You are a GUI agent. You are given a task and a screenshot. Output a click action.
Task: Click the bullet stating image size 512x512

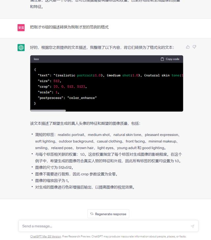tap(54, 167)
